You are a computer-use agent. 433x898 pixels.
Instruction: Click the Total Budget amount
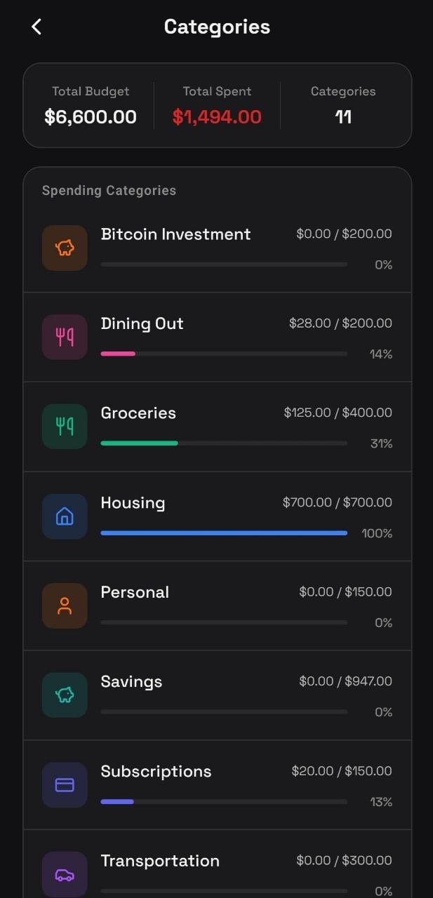[91, 116]
